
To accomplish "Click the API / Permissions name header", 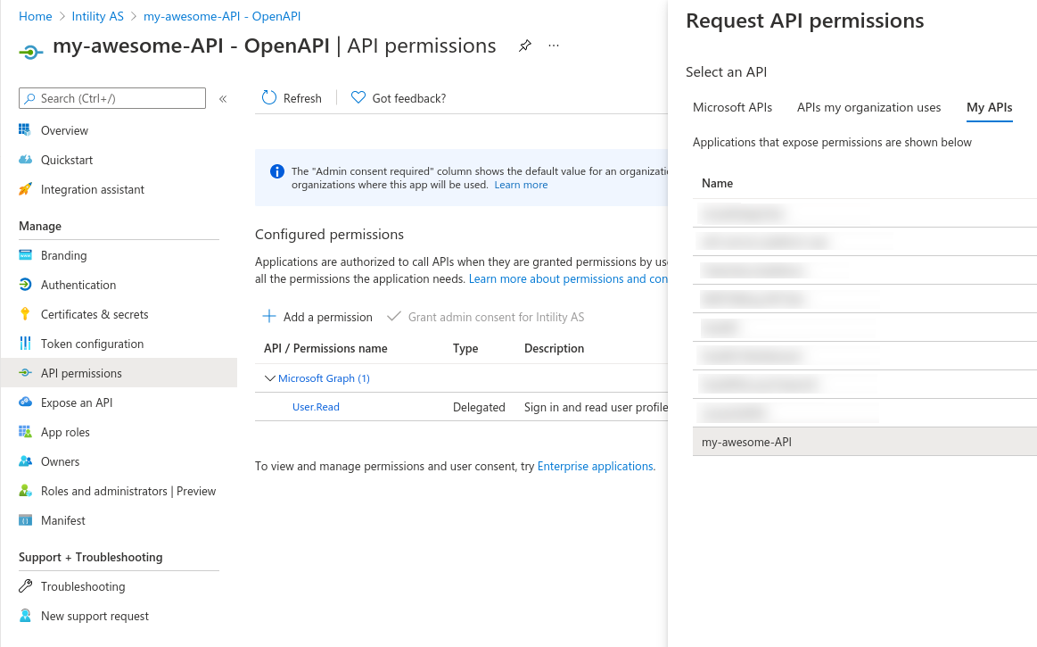I will click(325, 348).
